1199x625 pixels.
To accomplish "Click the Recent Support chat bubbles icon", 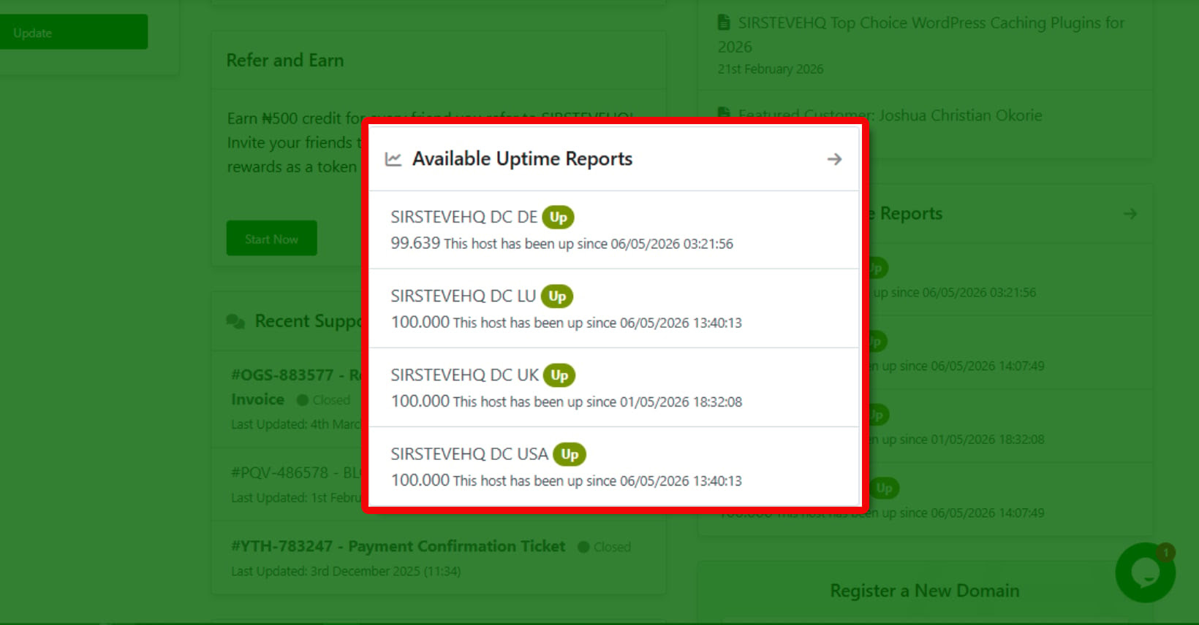I will pyautogui.click(x=235, y=322).
